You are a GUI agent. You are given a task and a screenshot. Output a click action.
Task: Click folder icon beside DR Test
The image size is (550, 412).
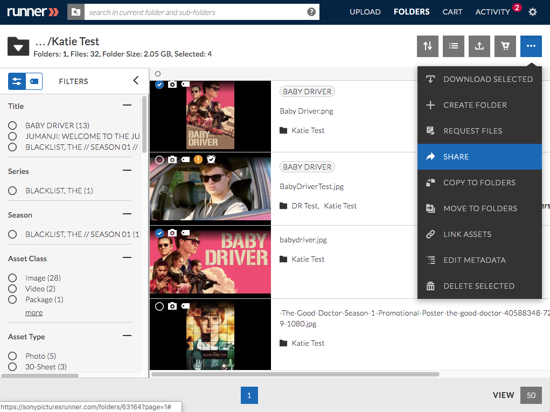click(283, 206)
